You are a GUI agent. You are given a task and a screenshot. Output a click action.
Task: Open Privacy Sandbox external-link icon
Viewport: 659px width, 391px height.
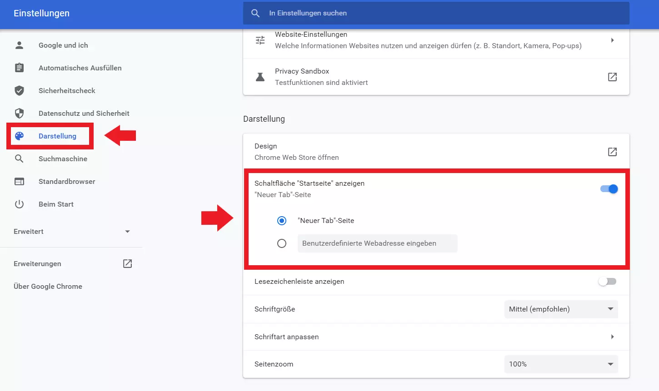point(612,77)
